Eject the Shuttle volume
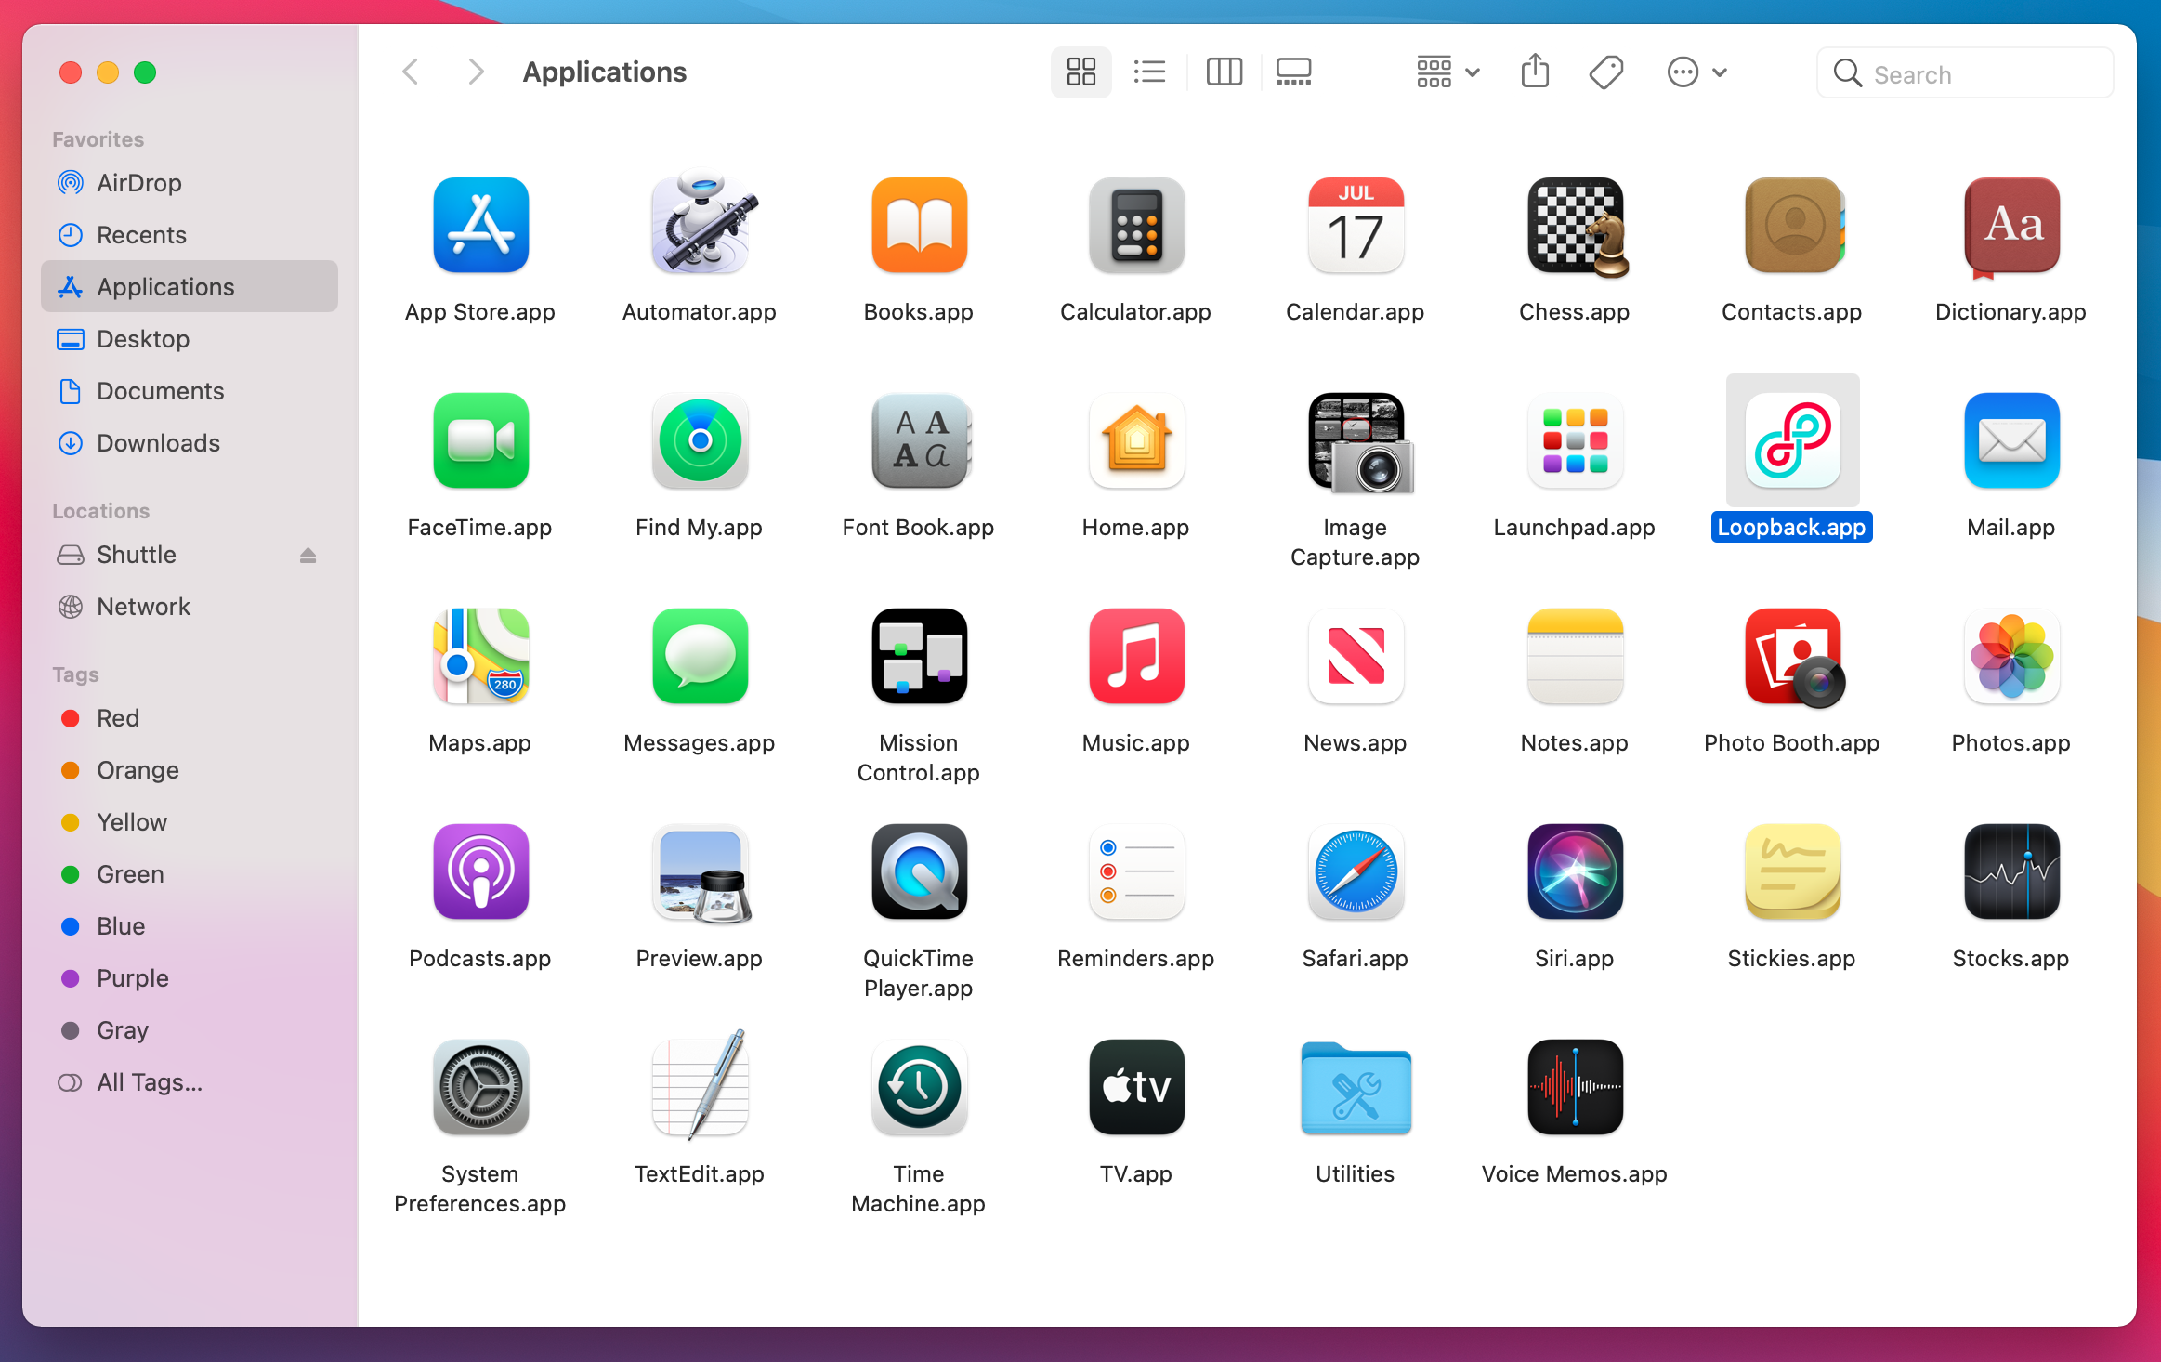Screen dimensions: 2161x1362 [308, 555]
